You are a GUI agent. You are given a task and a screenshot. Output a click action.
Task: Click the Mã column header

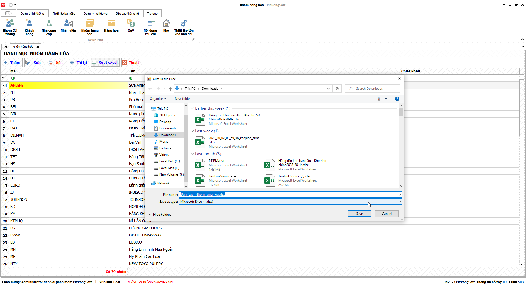68,71
